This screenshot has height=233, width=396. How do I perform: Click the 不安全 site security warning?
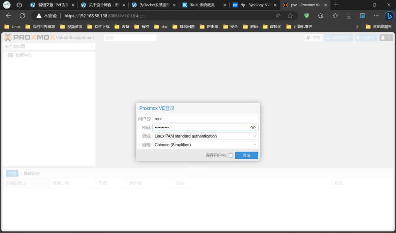(x=47, y=16)
